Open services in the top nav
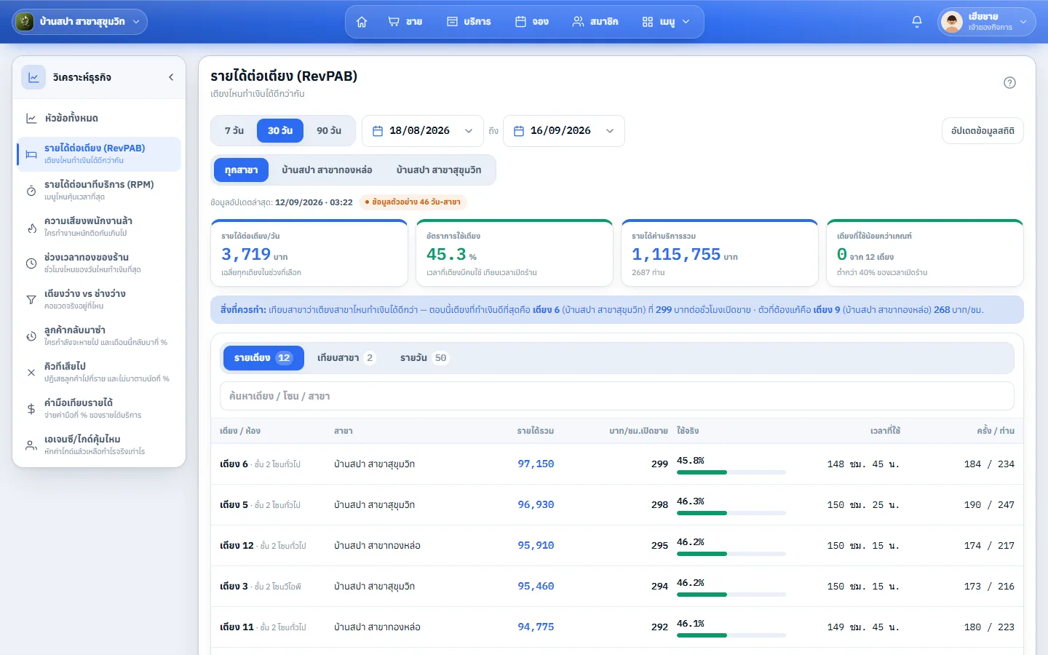 [469, 22]
